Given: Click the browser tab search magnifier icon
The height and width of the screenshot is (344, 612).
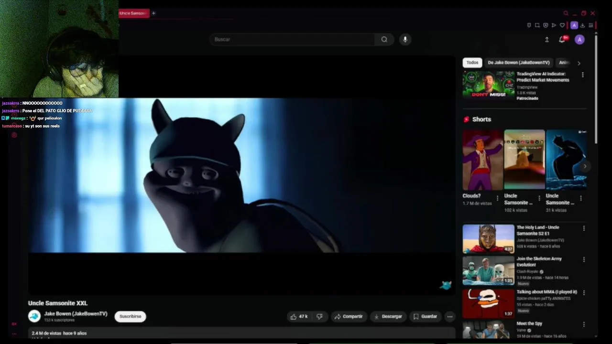Looking at the screenshot, I should (566, 13).
